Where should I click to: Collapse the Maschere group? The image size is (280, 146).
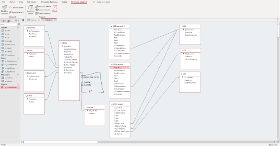pyautogui.click(x=18, y=75)
